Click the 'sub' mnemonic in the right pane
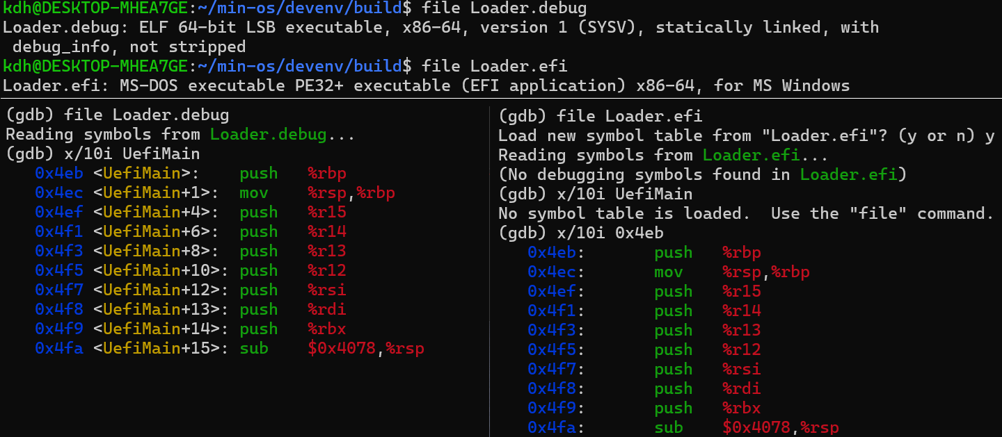This screenshot has height=437, width=1002. click(x=669, y=427)
